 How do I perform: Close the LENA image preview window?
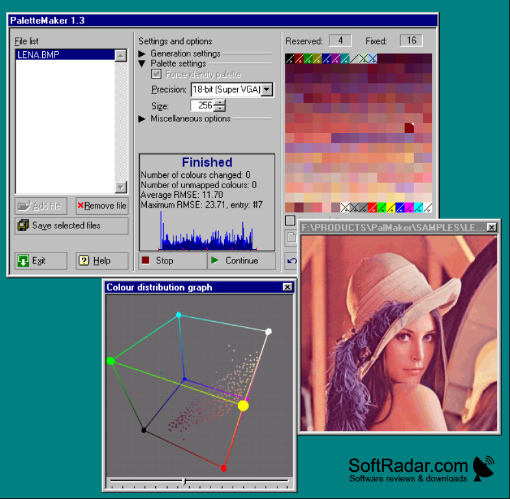(492, 227)
